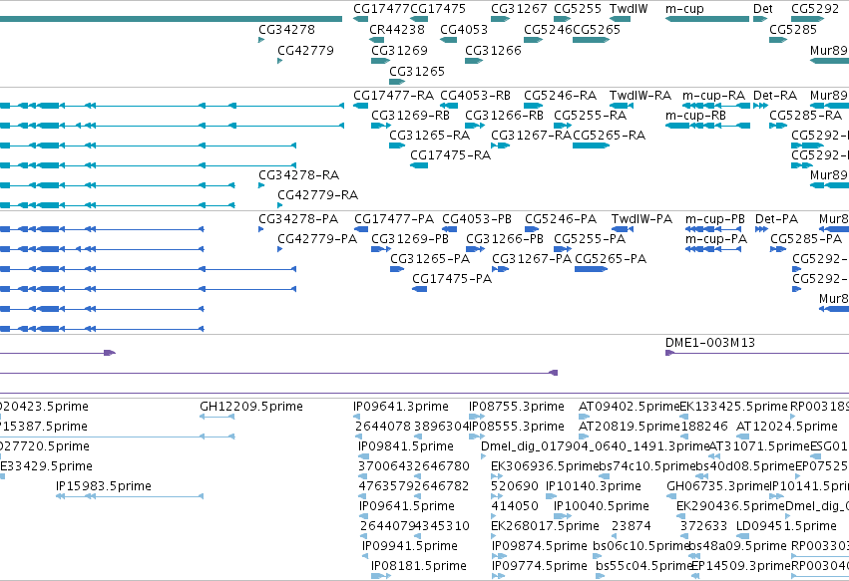Select the CG31266-RB transcript label
Screen dimensions: 849x581
tap(504, 116)
